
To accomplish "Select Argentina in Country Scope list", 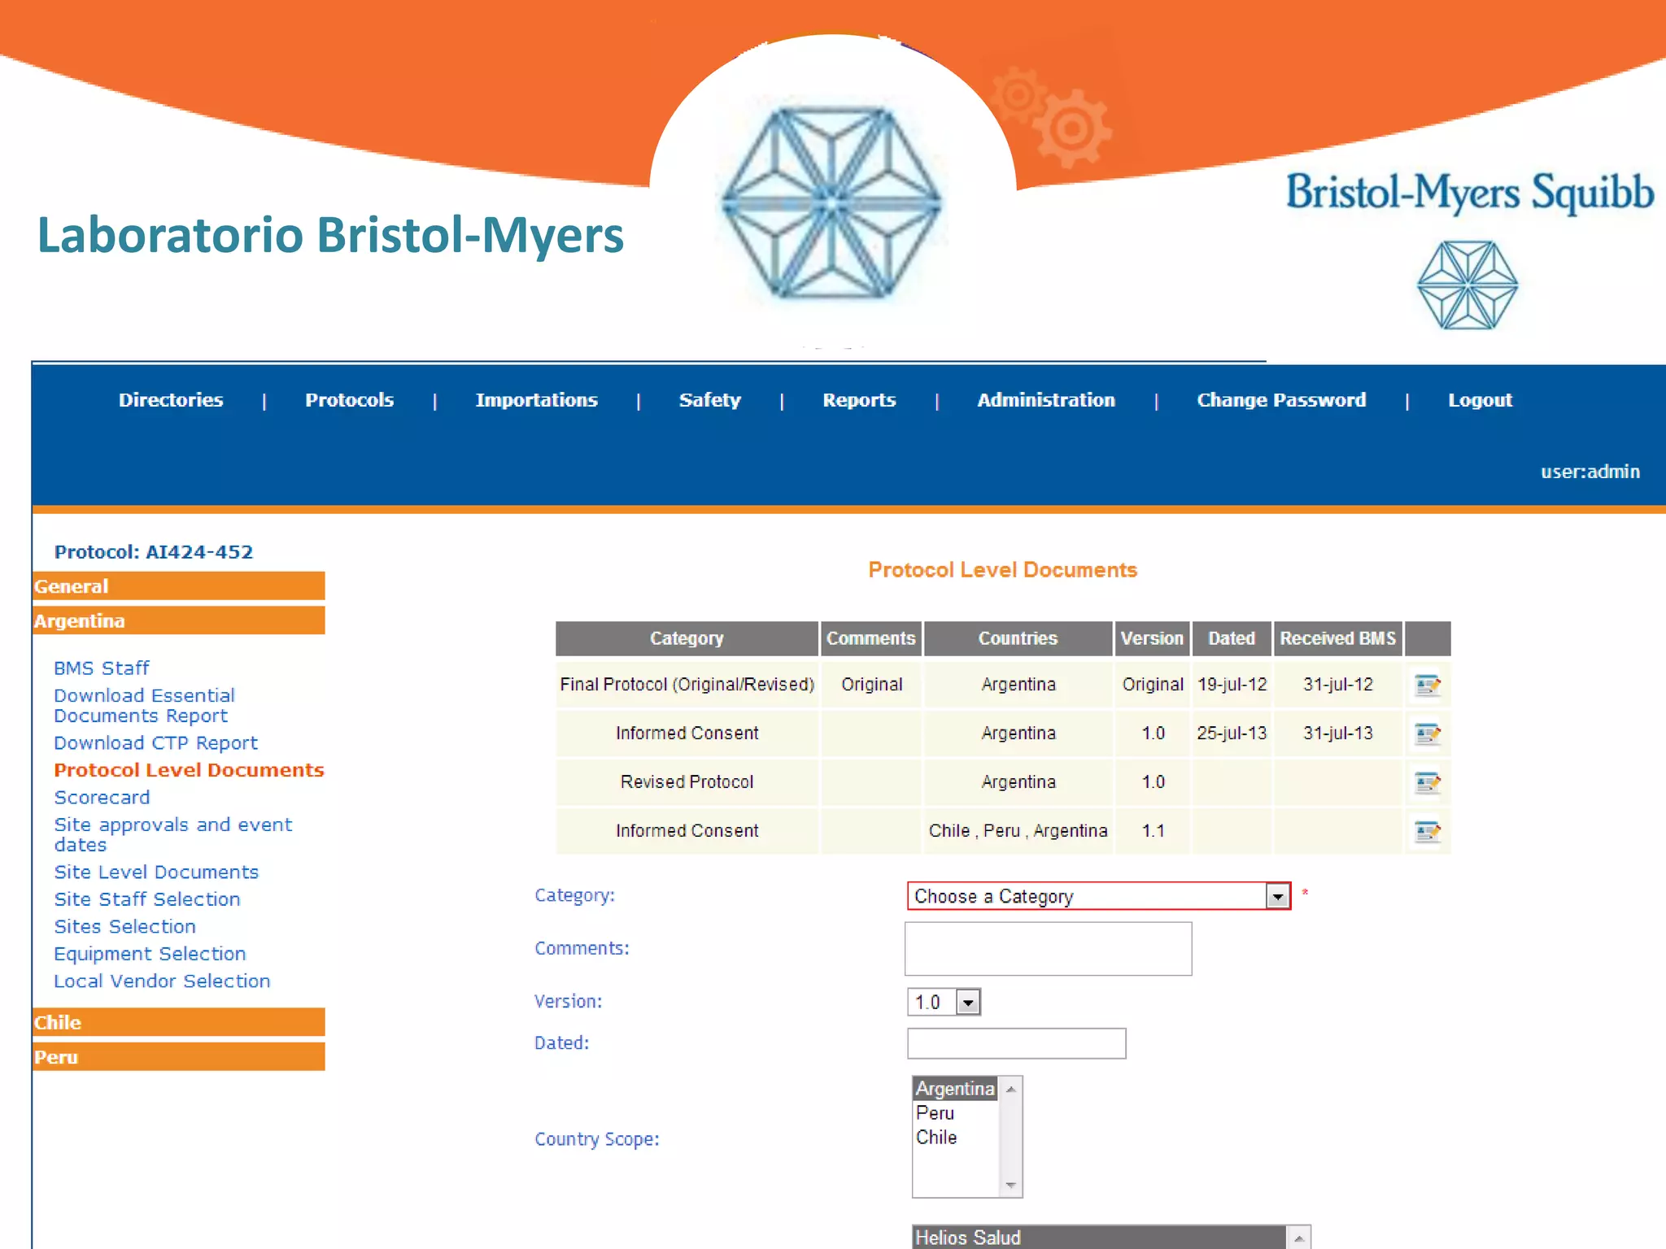I will click(x=956, y=1089).
